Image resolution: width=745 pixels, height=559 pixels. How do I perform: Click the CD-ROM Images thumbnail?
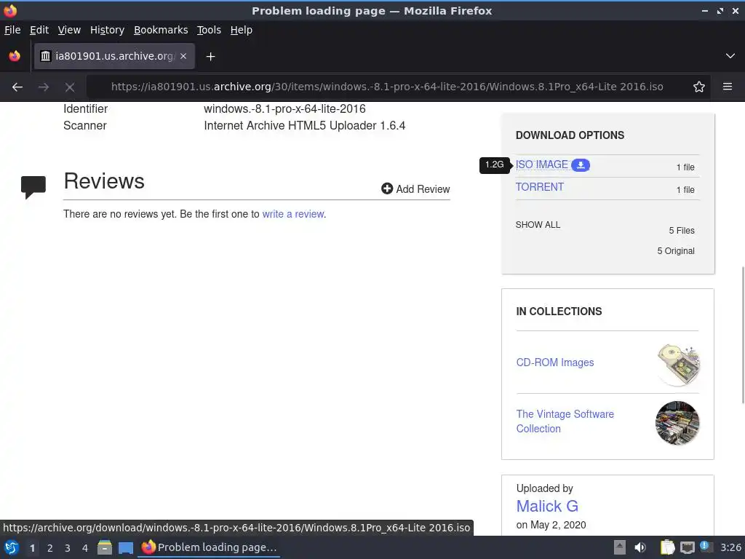[x=678, y=364]
